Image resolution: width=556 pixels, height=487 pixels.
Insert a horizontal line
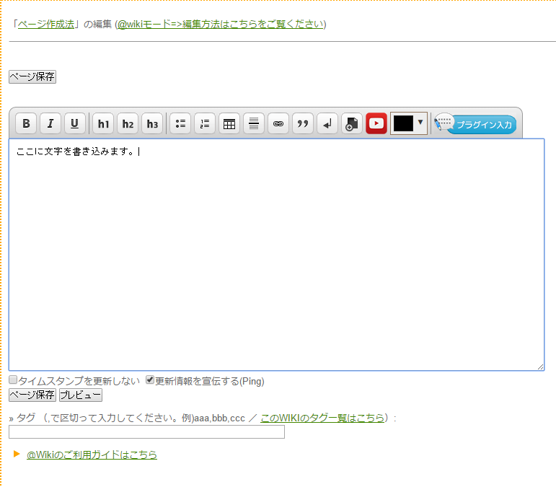254,123
